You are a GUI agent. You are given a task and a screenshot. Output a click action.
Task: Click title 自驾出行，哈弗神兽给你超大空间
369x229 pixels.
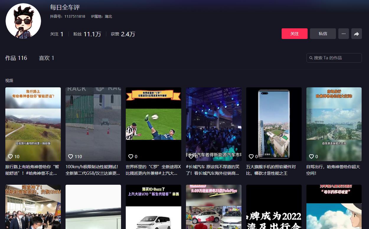coord(333,170)
